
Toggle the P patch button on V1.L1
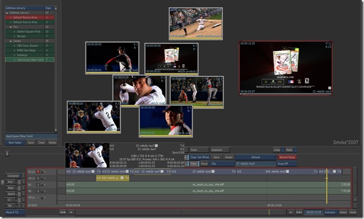(x=38, y=171)
